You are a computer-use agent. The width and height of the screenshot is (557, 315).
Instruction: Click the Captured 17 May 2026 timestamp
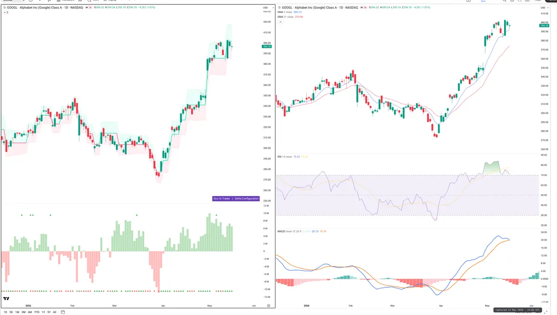pyautogui.click(x=517, y=310)
